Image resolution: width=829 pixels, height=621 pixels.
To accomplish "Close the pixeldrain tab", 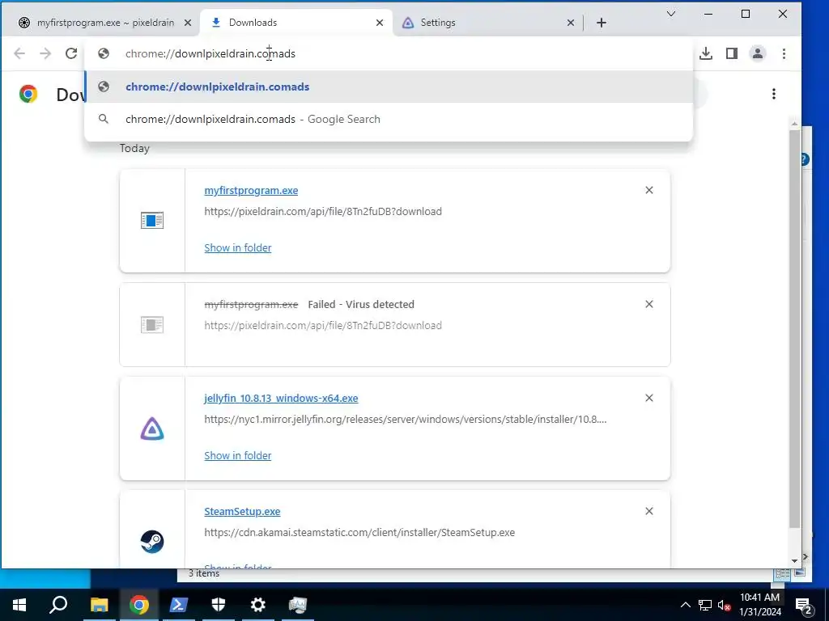I will [188, 23].
